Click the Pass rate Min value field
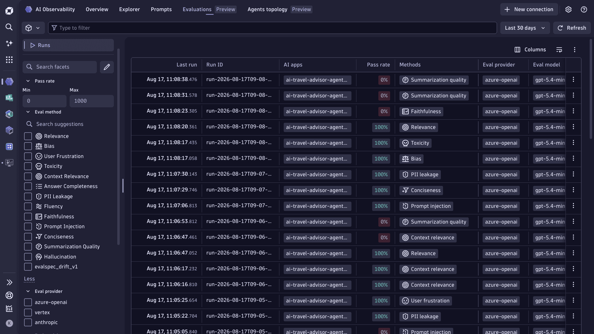The width and height of the screenshot is (594, 334). (x=45, y=101)
